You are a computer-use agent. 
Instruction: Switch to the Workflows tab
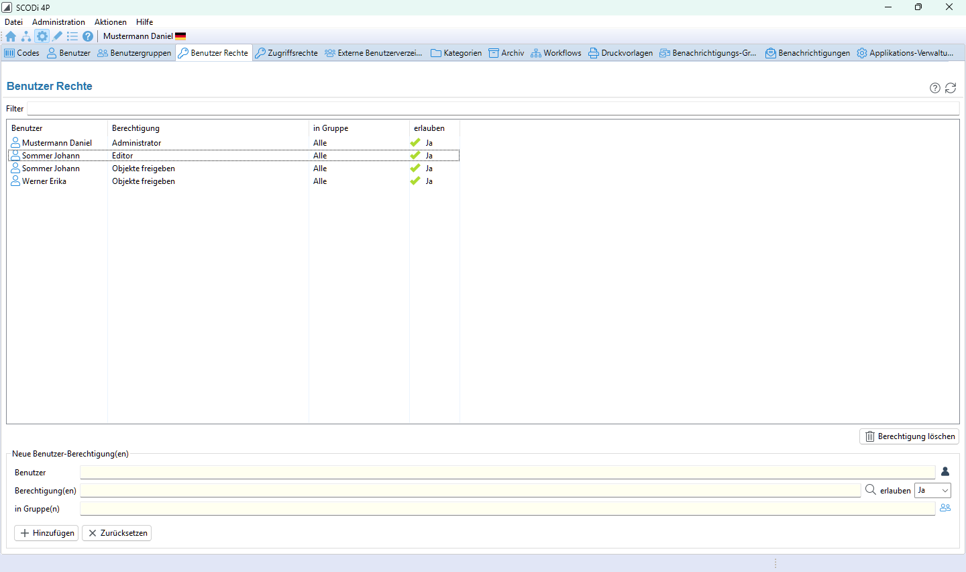[556, 53]
